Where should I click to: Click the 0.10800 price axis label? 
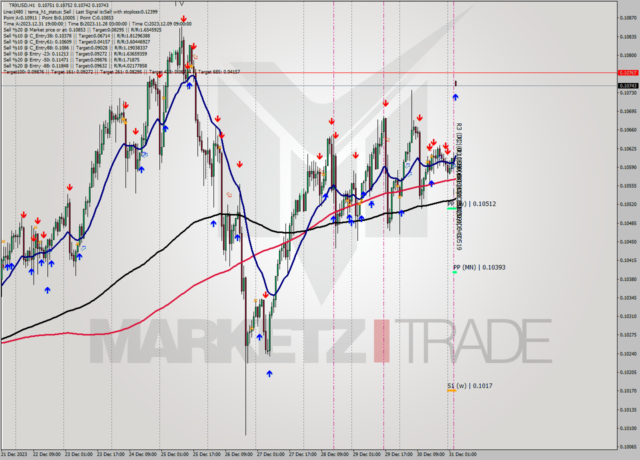(x=628, y=55)
